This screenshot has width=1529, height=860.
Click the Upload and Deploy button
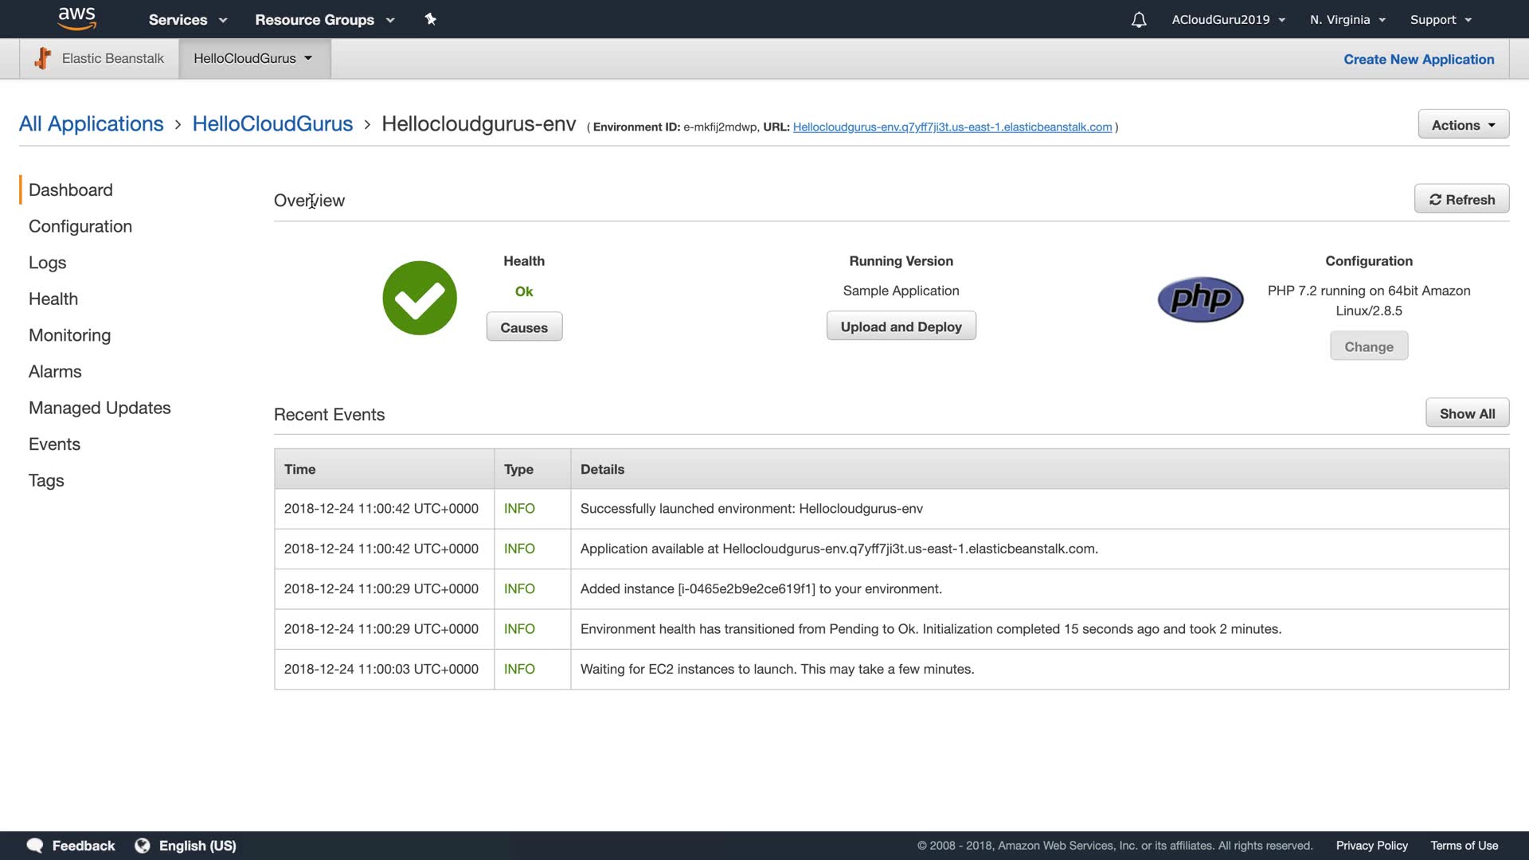click(901, 326)
